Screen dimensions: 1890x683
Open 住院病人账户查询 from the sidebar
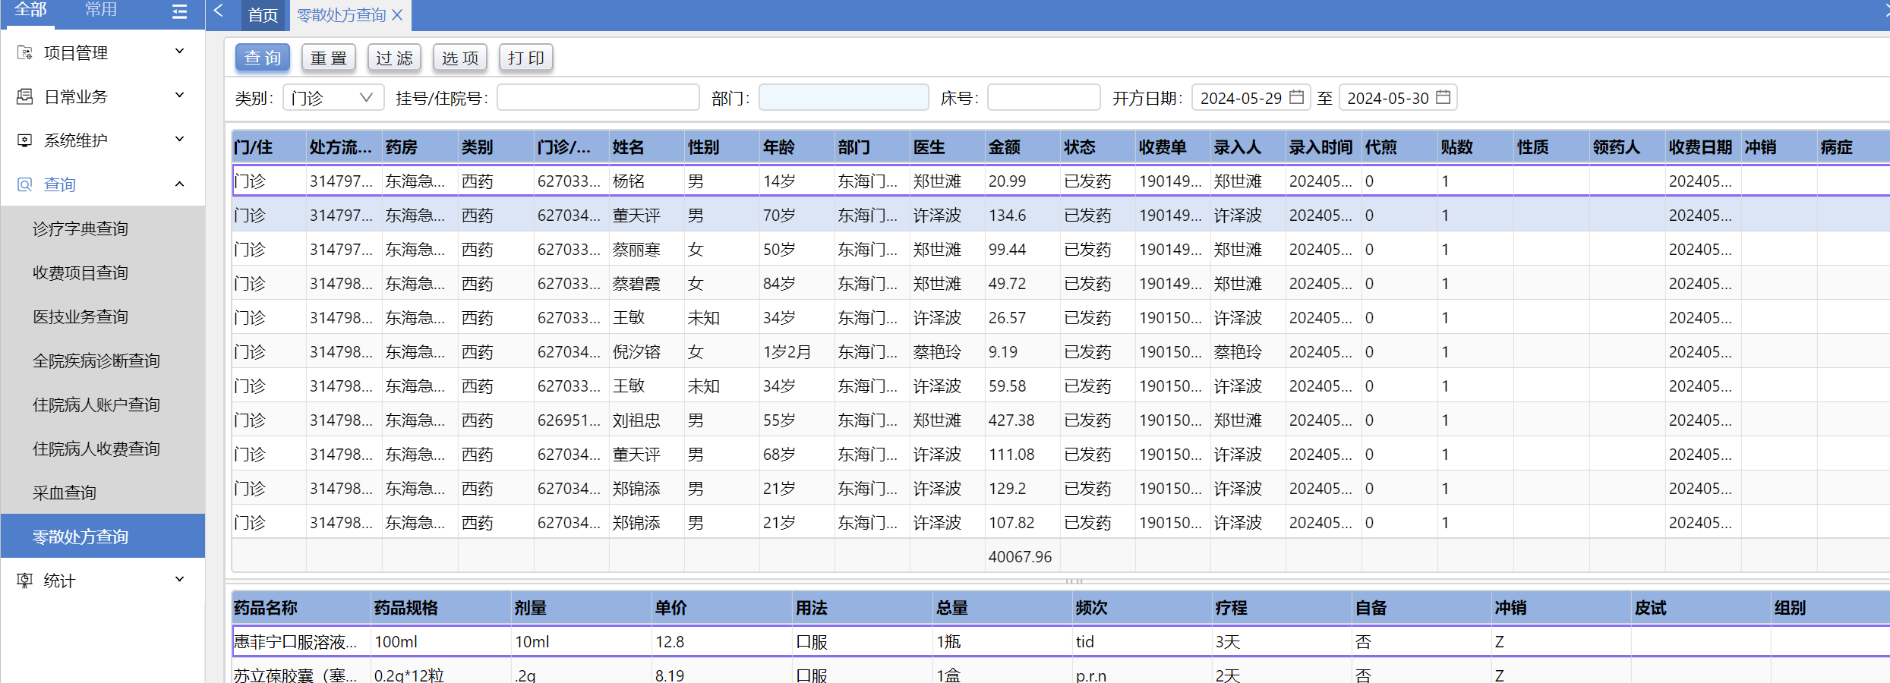96,405
